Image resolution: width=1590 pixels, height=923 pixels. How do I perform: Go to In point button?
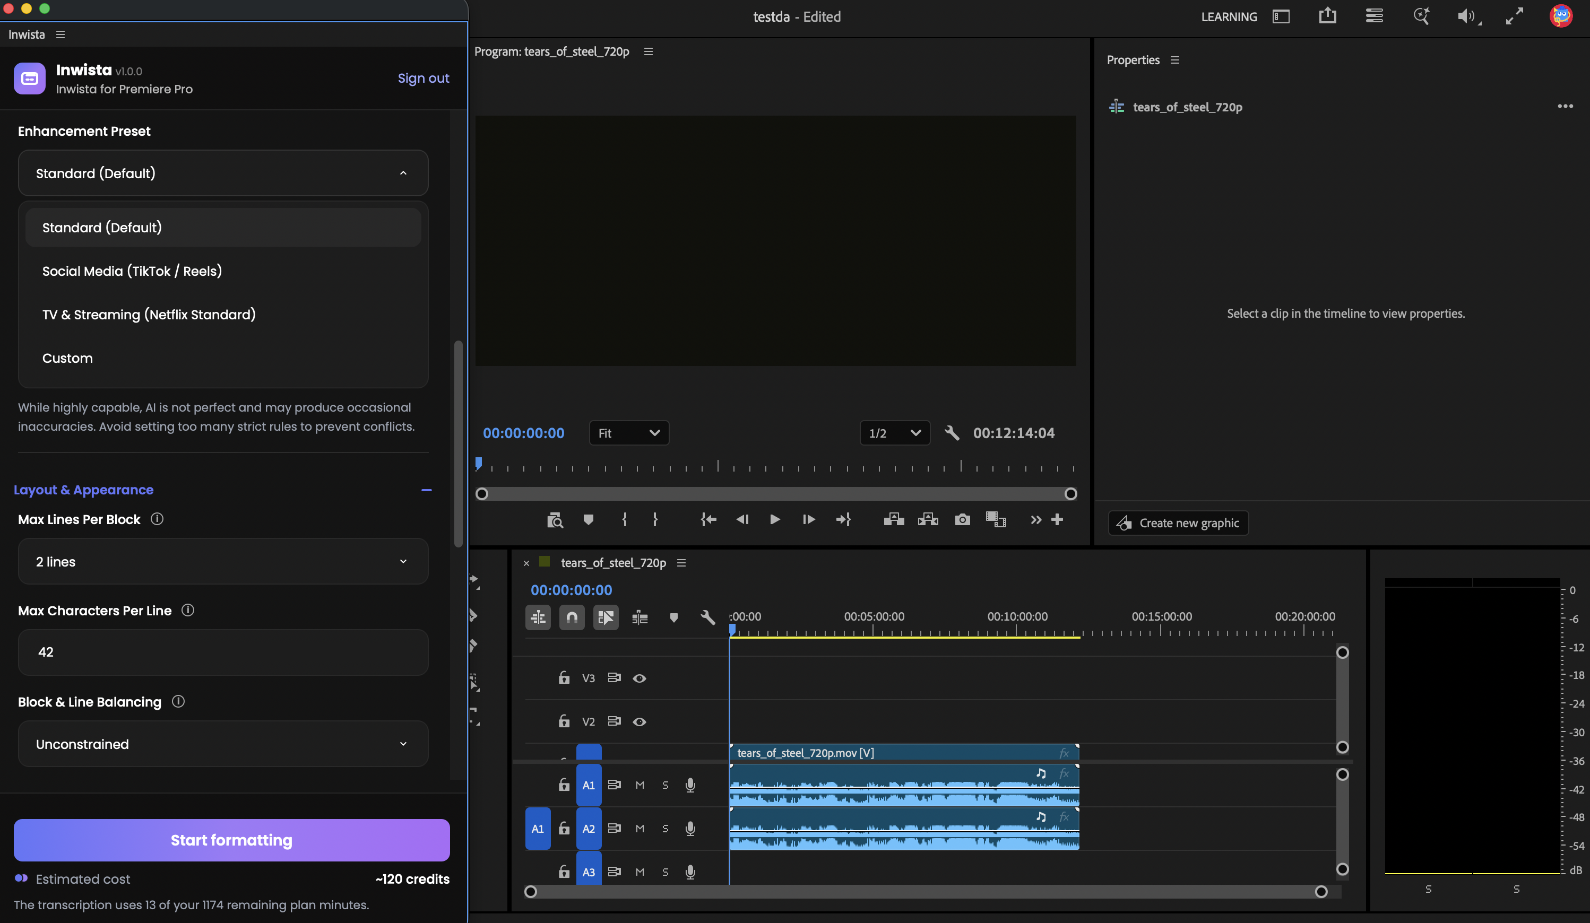click(x=708, y=519)
